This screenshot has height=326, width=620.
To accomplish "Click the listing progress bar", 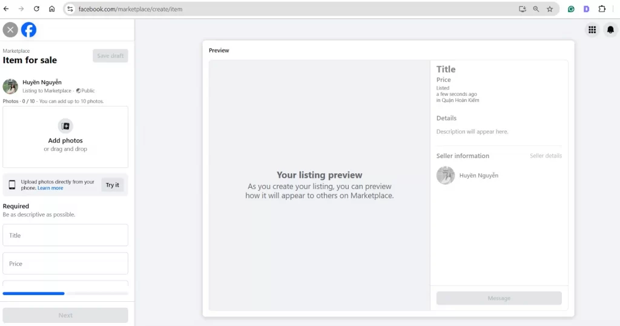I will pyautogui.click(x=65, y=293).
